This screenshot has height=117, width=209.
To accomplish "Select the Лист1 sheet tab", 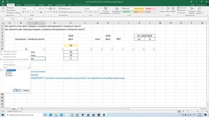I will pyautogui.click(x=14, y=109).
